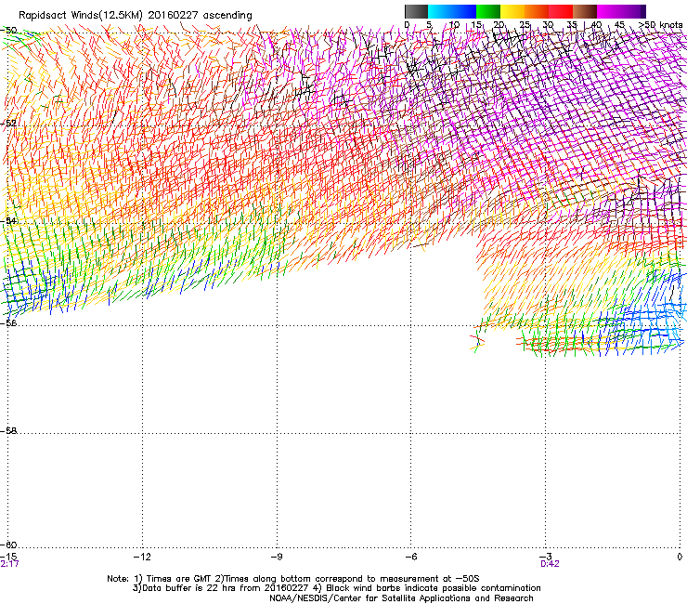
Task: Click the -9 longitude axis label
Action: click(x=276, y=557)
